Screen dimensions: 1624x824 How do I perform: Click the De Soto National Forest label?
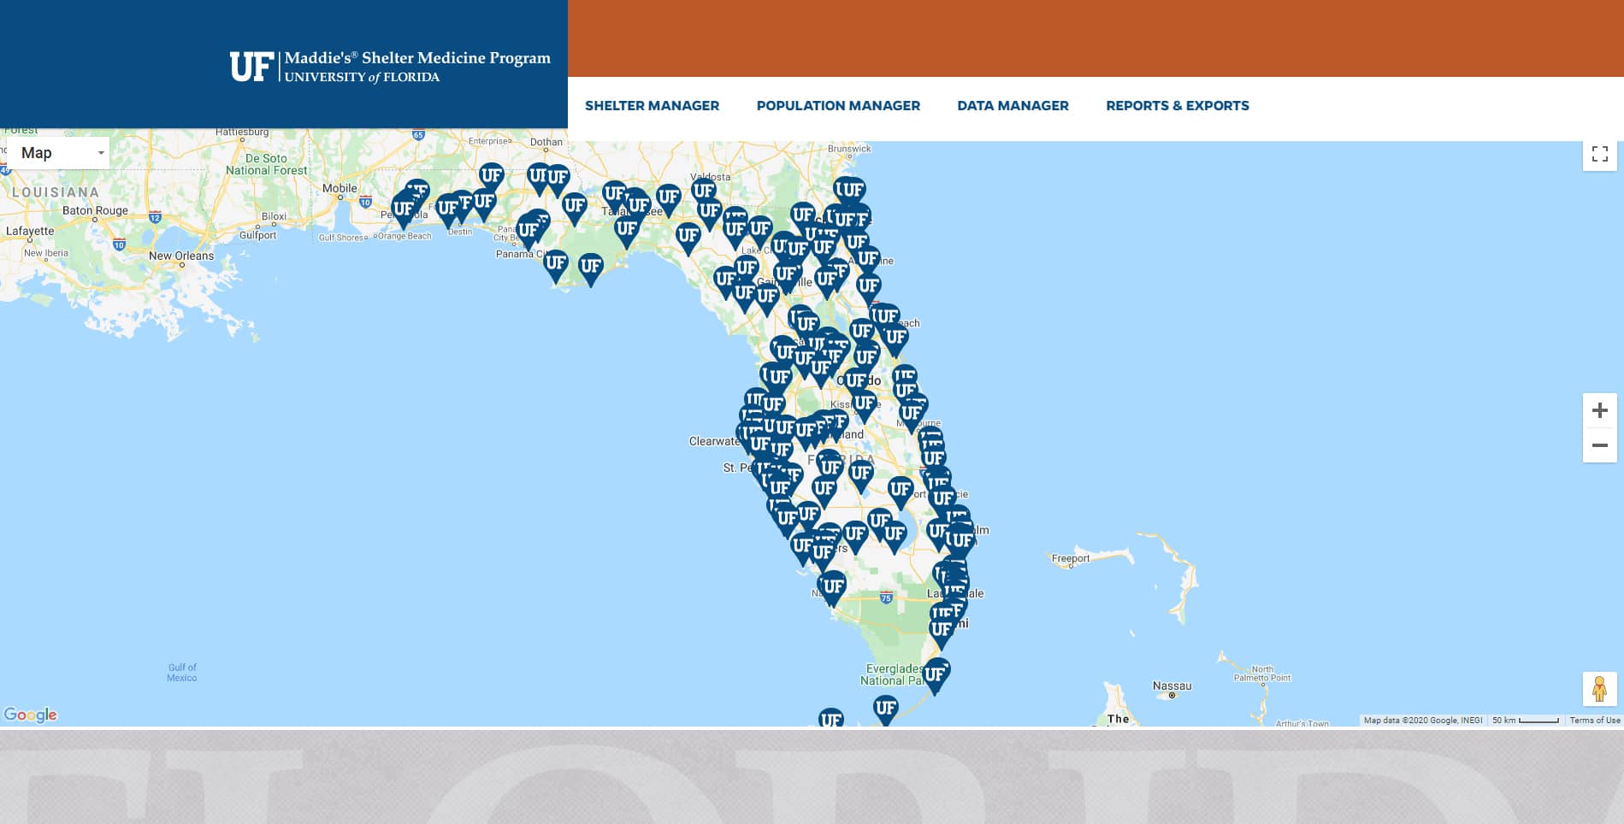coord(266,164)
